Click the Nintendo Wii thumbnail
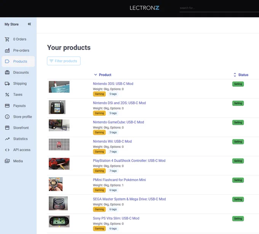 click(x=59, y=144)
